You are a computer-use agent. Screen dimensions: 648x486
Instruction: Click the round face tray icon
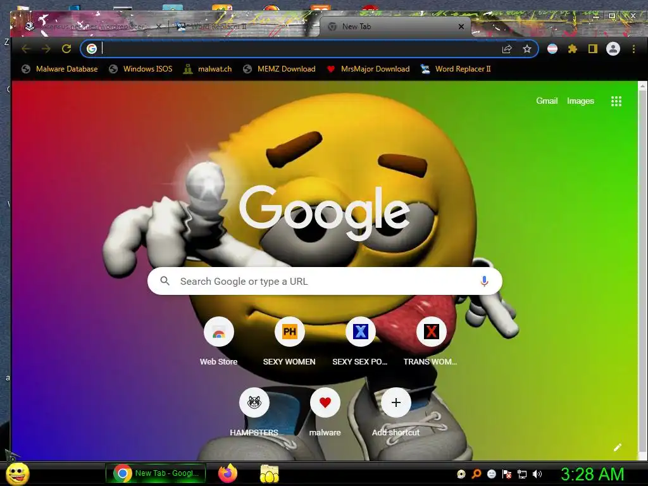point(492,474)
